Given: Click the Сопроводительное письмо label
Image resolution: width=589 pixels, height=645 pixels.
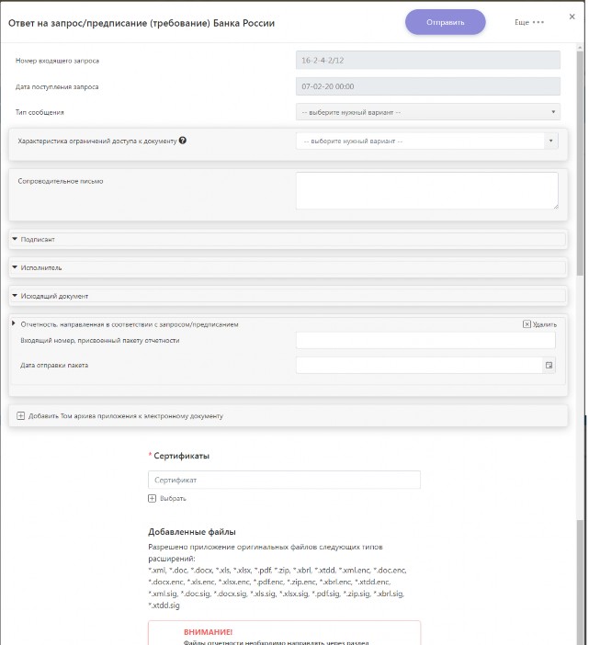Looking at the screenshot, I should coord(61,181).
